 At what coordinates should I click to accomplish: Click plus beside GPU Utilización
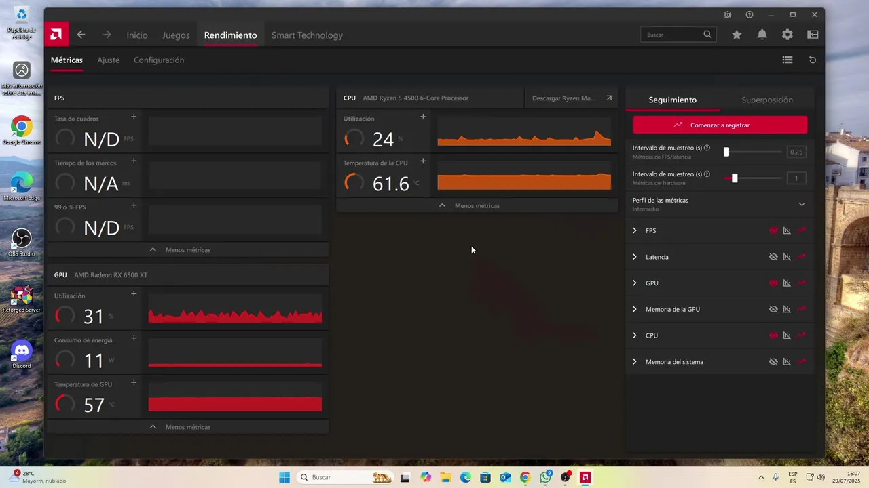(x=134, y=294)
